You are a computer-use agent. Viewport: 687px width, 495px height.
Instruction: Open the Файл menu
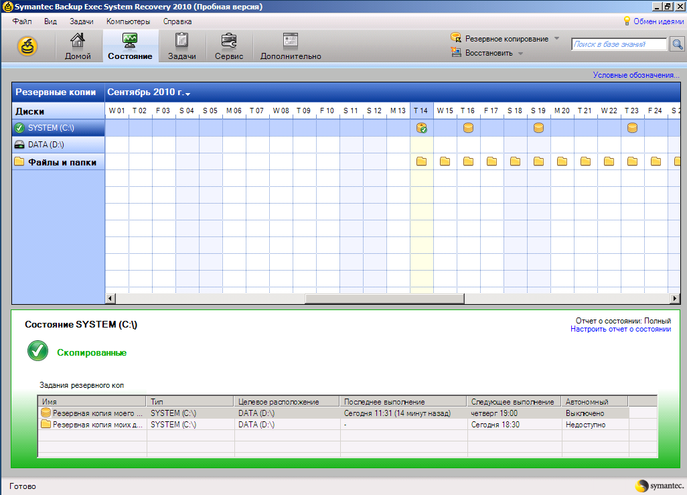click(22, 21)
